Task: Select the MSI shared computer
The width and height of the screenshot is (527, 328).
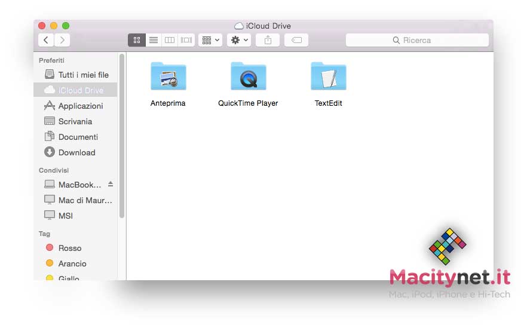Action: (x=76, y=216)
